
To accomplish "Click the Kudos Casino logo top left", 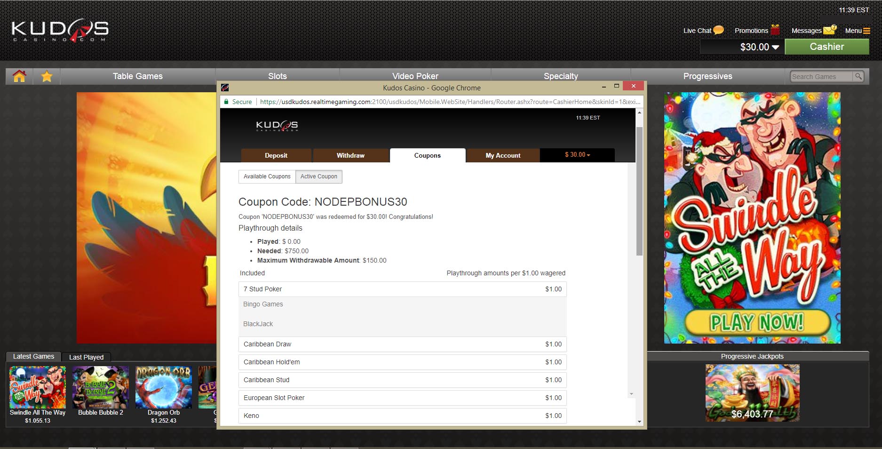I will [x=60, y=30].
